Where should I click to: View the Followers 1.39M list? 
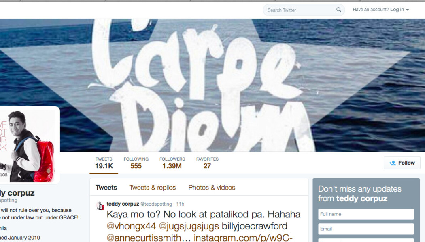pos(172,163)
